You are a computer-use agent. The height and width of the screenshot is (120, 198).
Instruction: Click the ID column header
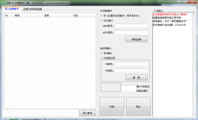tap(9, 16)
